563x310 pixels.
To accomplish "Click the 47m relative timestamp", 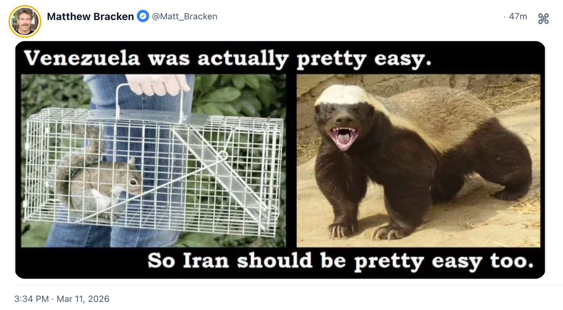I will point(518,17).
